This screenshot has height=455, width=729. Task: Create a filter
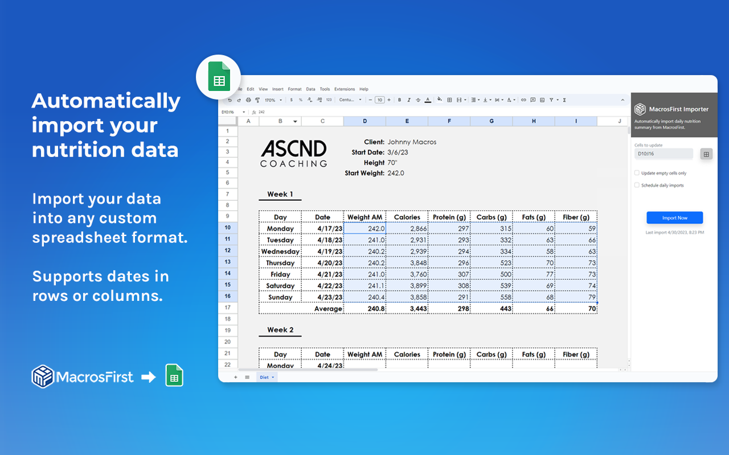tap(551, 100)
